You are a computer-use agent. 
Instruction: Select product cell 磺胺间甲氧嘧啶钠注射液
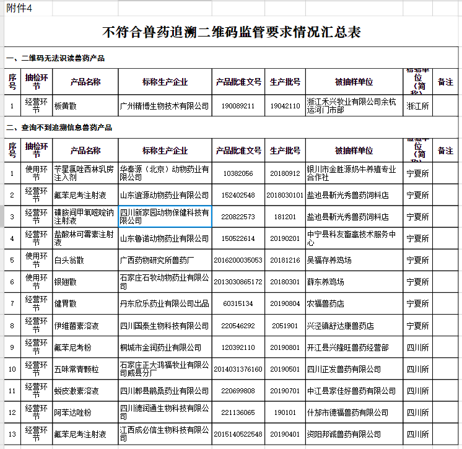(x=84, y=217)
